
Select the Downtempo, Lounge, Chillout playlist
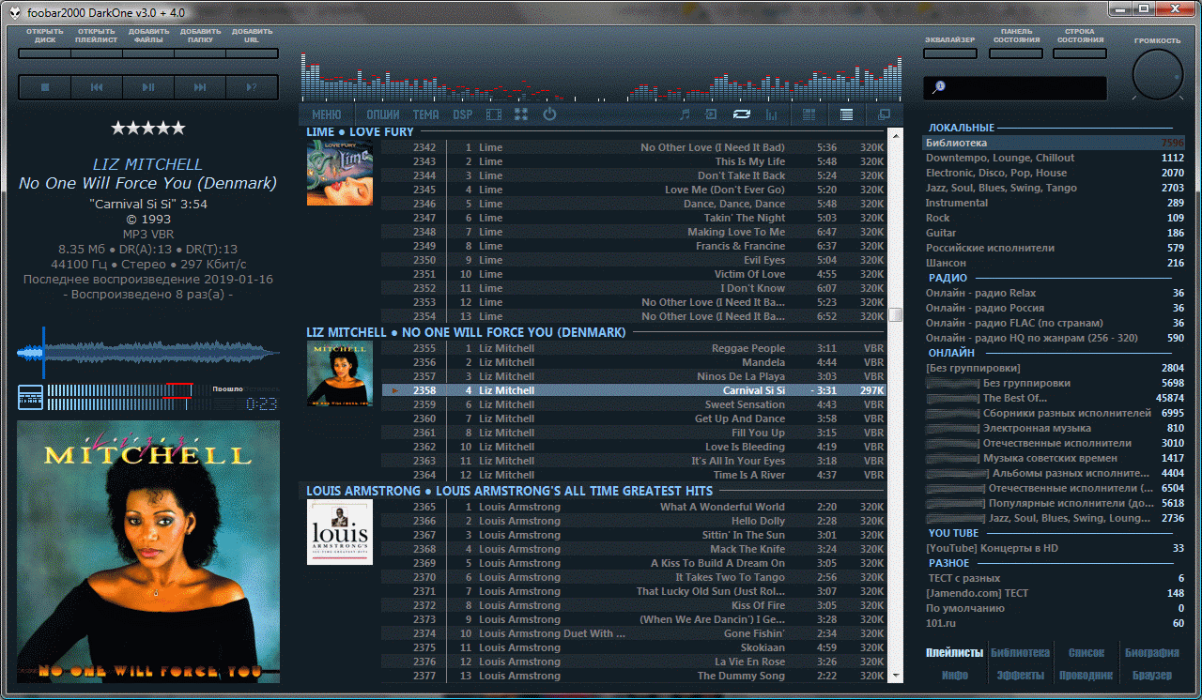click(1054, 158)
